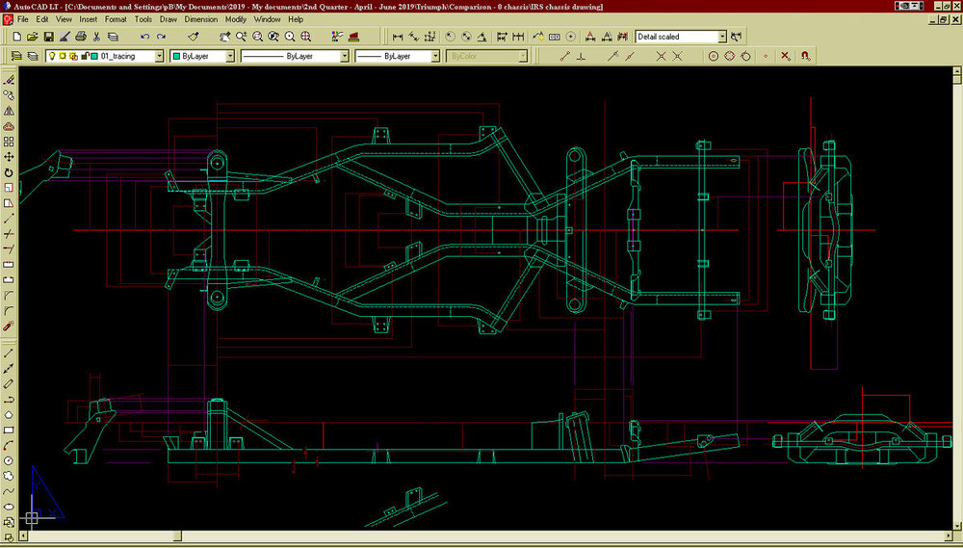
Task: Toggle Snap to None red X icon
Action: pos(786,56)
